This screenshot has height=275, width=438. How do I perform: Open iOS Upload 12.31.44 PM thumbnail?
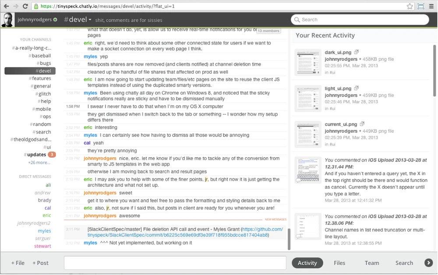[308, 170]
